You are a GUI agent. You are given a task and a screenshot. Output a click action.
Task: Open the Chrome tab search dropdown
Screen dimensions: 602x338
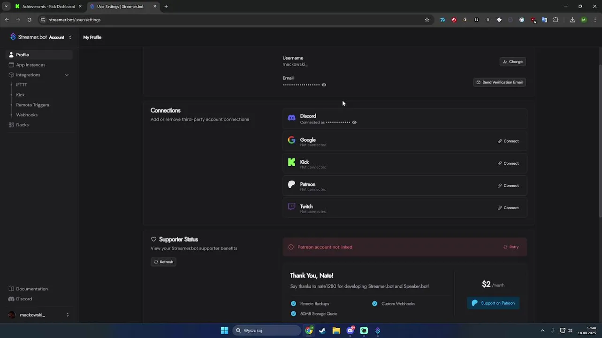(x=6, y=7)
